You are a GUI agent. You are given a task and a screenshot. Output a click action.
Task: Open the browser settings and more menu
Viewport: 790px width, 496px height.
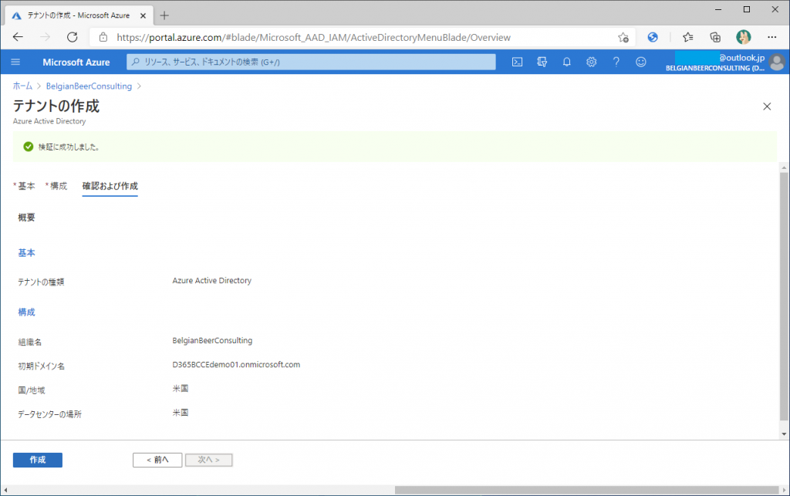(x=771, y=37)
